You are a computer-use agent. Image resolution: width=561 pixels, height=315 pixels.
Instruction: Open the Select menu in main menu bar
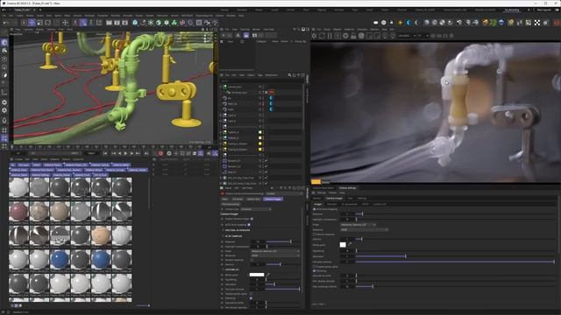click(x=40, y=16)
